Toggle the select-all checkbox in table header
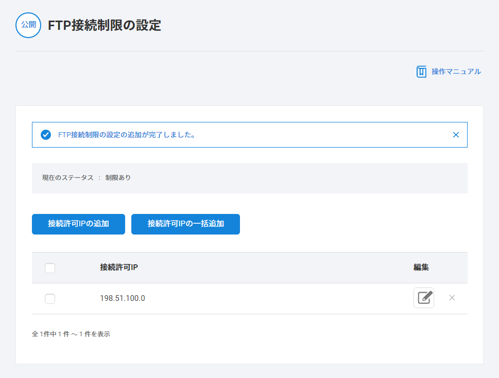This screenshot has width=499, height=378. [50, 268]
